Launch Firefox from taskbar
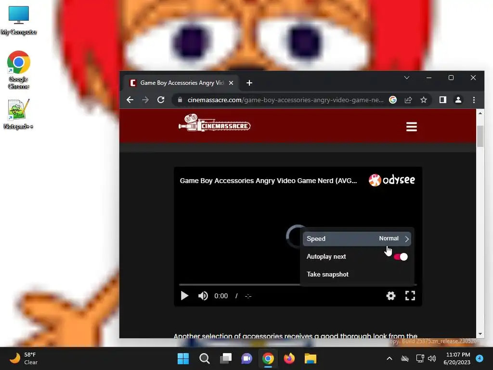Viewport: 493px width, 370px height. (x=289, y=358)
